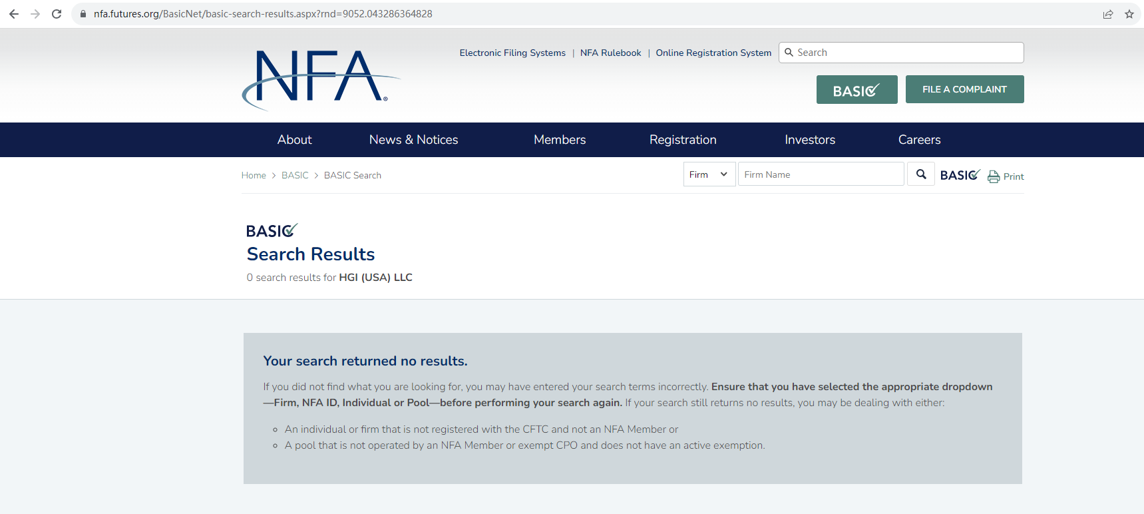This screenshot has height=514, width=1144.
Task: Click 'Your search returned no results.' heading
Action: [365, 361]
